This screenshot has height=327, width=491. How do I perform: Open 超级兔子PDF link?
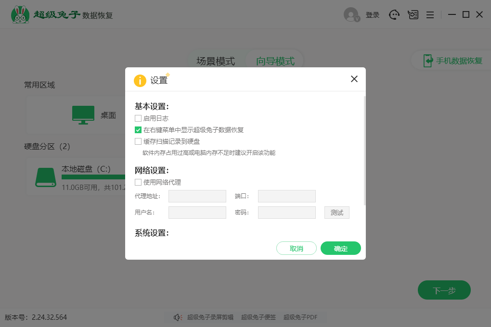tap(300, 317)
